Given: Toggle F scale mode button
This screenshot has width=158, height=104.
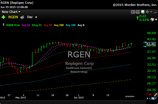Looking at the screenshot, I should 156,98.
